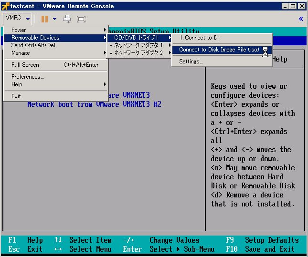Open the VMRC dropdown menu button
The height and width of the screenshot is (257, 308).
[x=18, y=19]
